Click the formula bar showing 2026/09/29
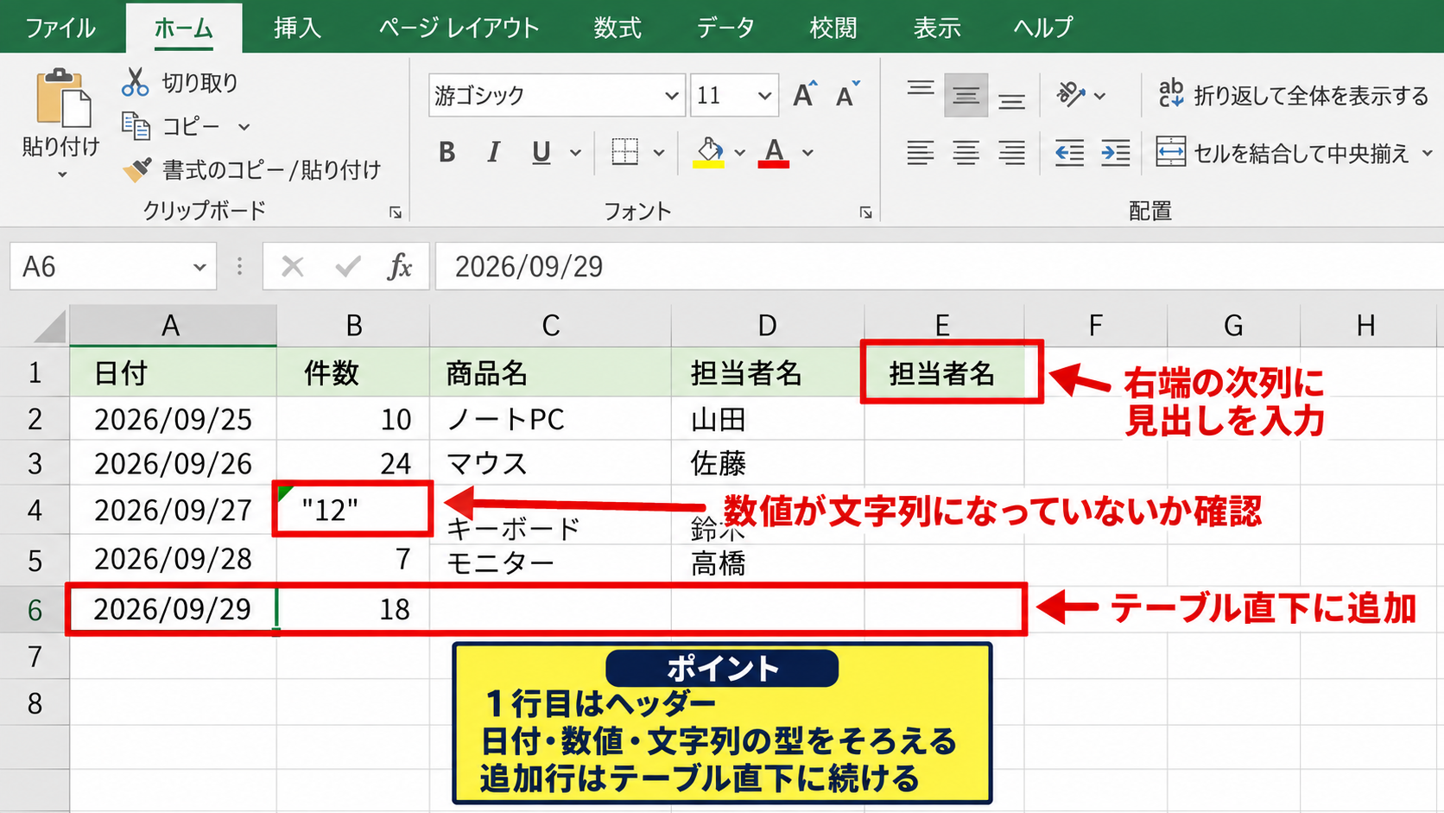This screenshot has height=813, width=1444. [x=940, y=267]
